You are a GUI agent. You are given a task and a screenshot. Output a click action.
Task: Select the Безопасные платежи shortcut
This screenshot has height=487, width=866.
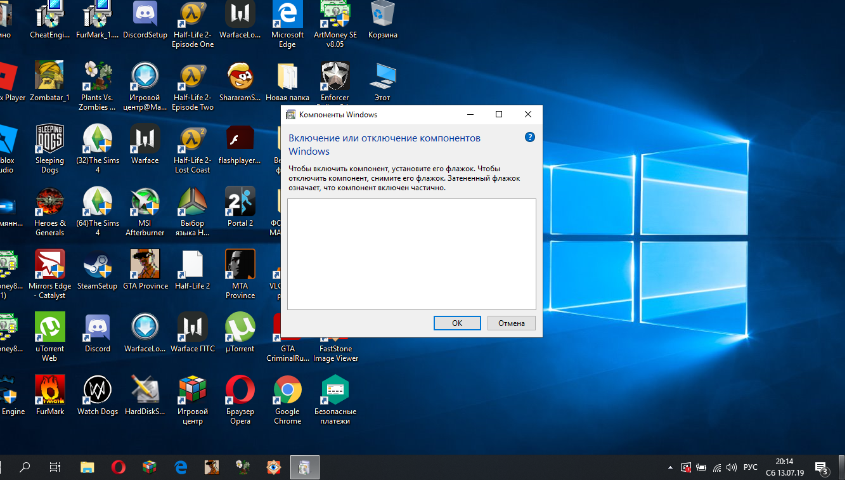(x=335, y=400)
